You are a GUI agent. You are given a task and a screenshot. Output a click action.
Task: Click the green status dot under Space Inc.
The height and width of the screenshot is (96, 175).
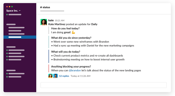coord(7,14)
